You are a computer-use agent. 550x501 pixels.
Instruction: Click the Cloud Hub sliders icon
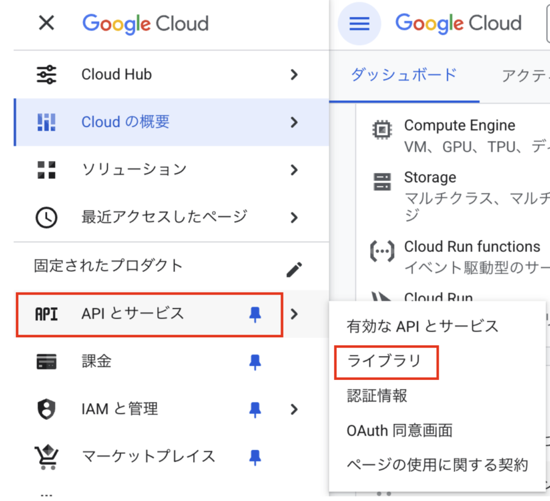pyautogui.click(x=46, y=75)
